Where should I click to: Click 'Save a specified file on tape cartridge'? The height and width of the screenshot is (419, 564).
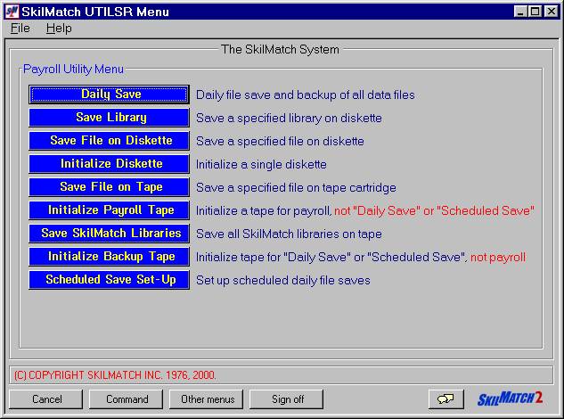(296, 187)
